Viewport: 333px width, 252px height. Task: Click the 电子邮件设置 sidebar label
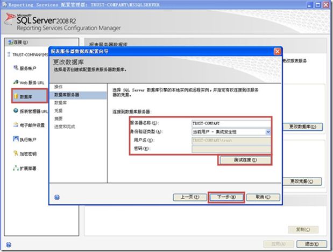tap(32, 125)
